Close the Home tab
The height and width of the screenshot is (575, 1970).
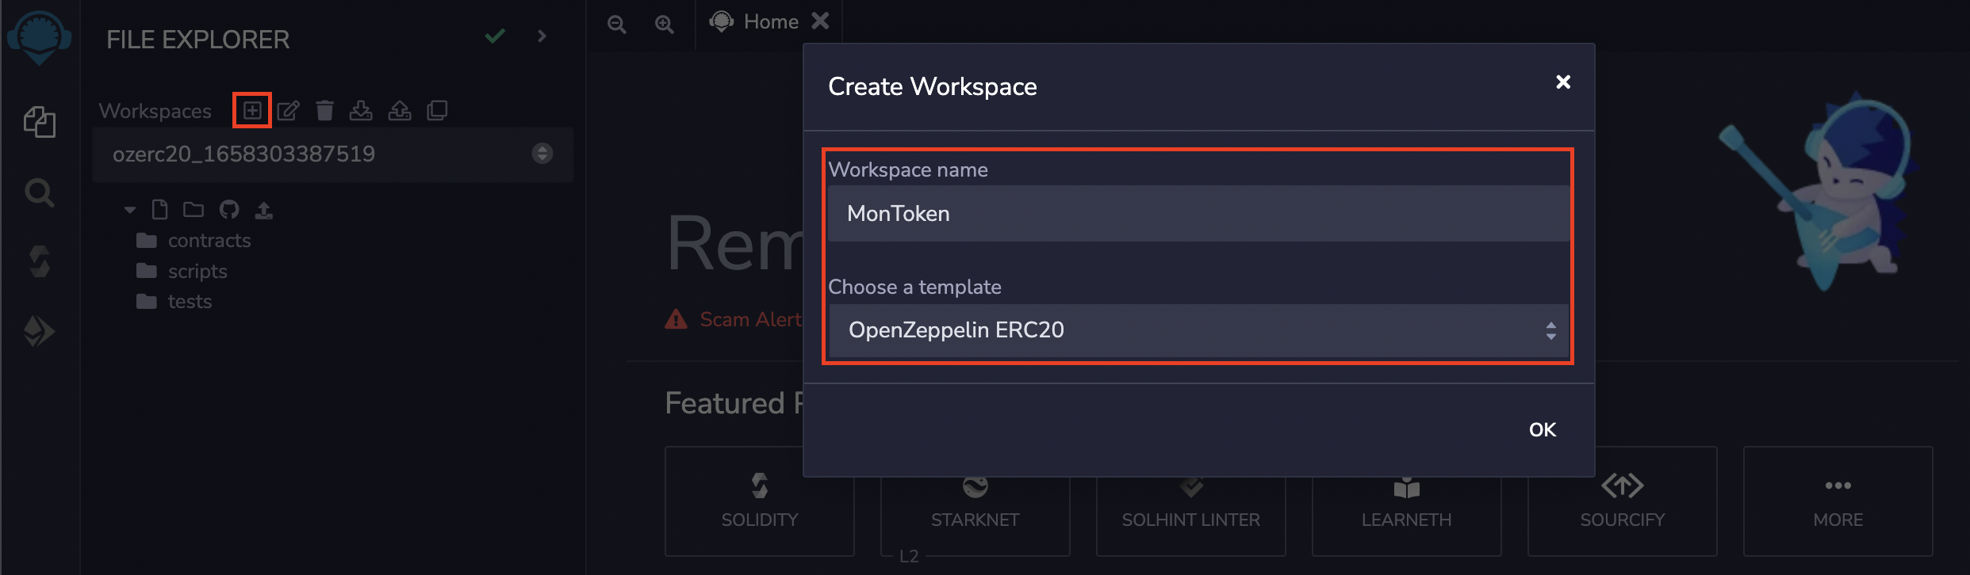(x=820, y=21)
